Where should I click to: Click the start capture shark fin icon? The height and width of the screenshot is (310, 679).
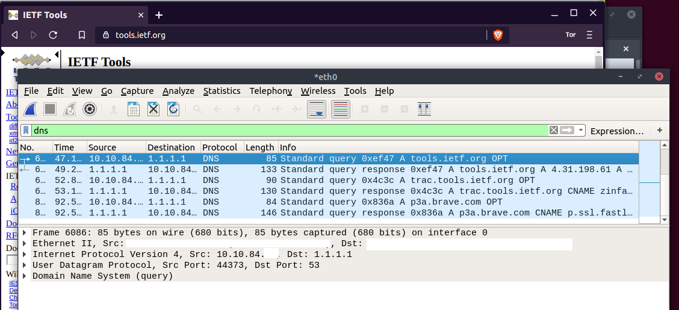[31, 109]
